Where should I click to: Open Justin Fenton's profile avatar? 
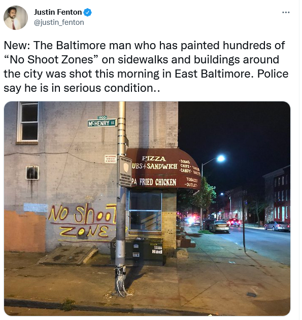pos(16,18)
